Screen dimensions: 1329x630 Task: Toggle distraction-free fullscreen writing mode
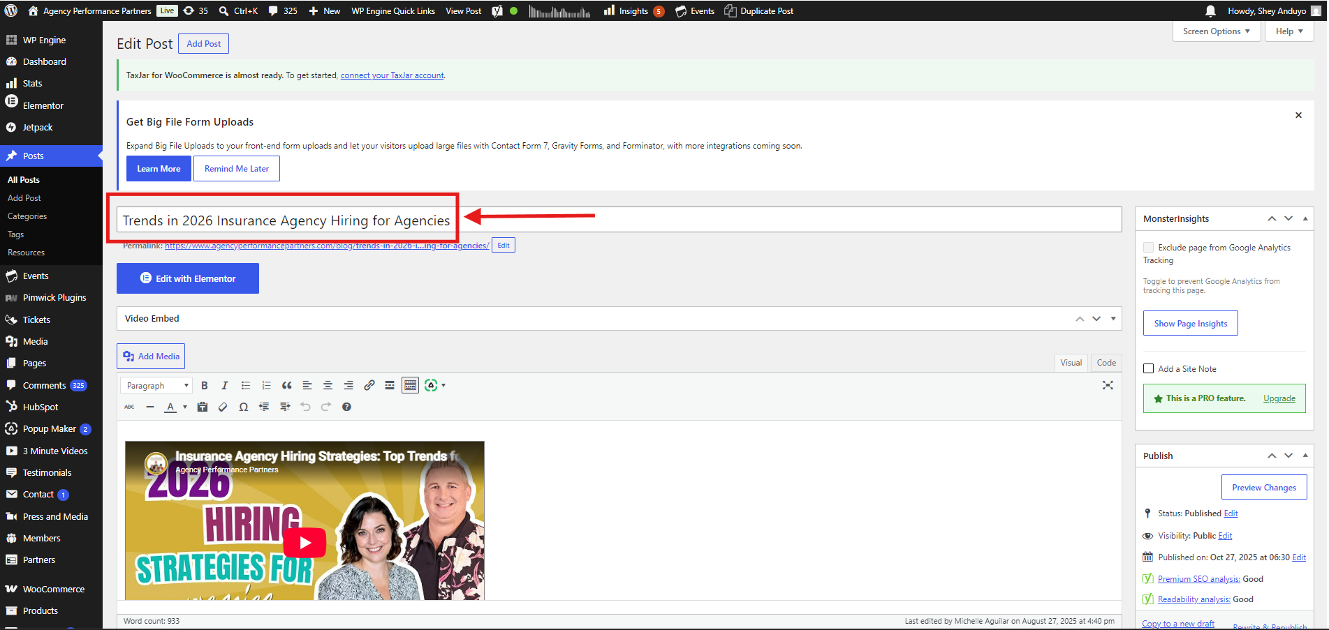[x=1108, y=385]
